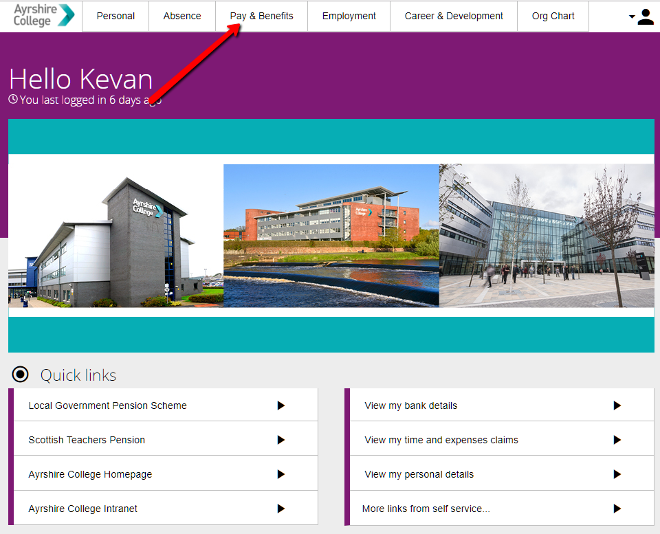The image size is (660, 534).
Task: Click the glass-fronted campus plaza photo
Action: [547, 236]
